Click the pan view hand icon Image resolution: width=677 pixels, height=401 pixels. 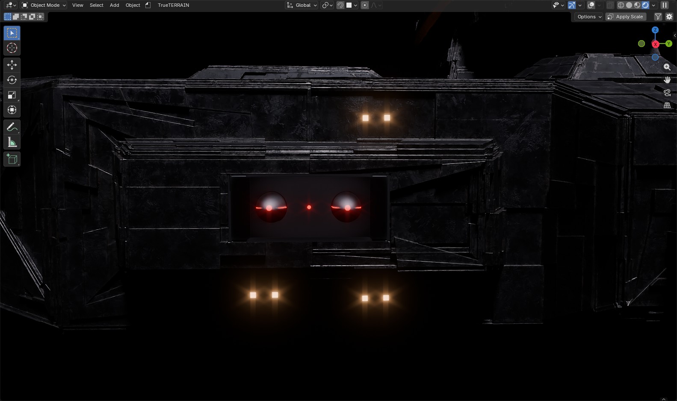667,80
